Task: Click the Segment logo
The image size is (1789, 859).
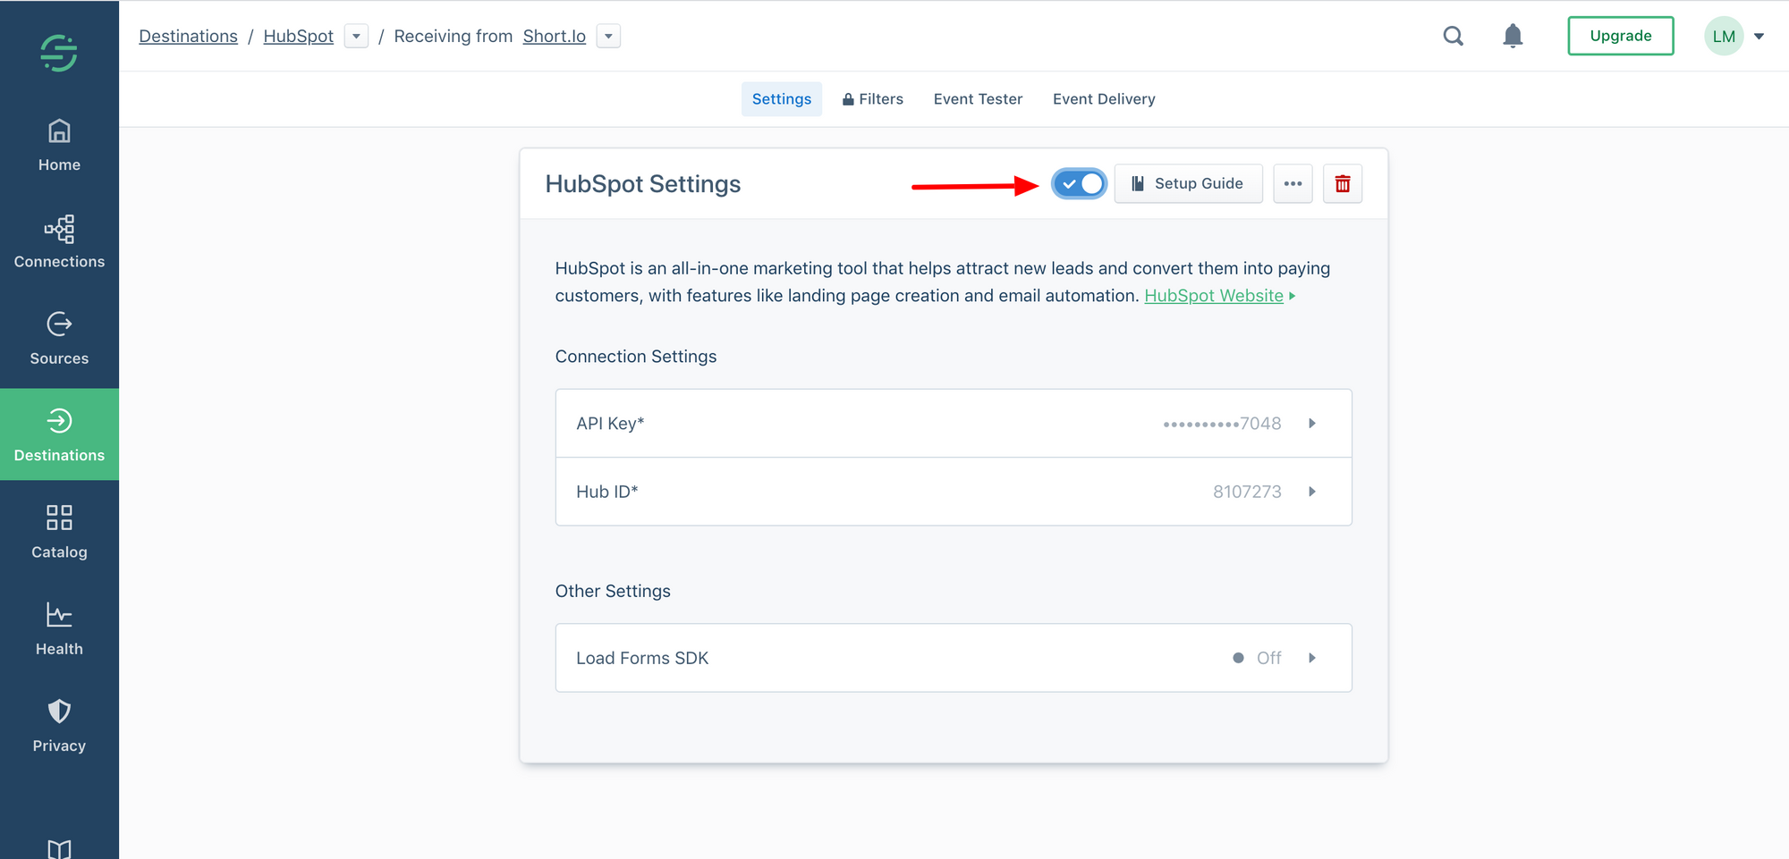Action: 57,53
